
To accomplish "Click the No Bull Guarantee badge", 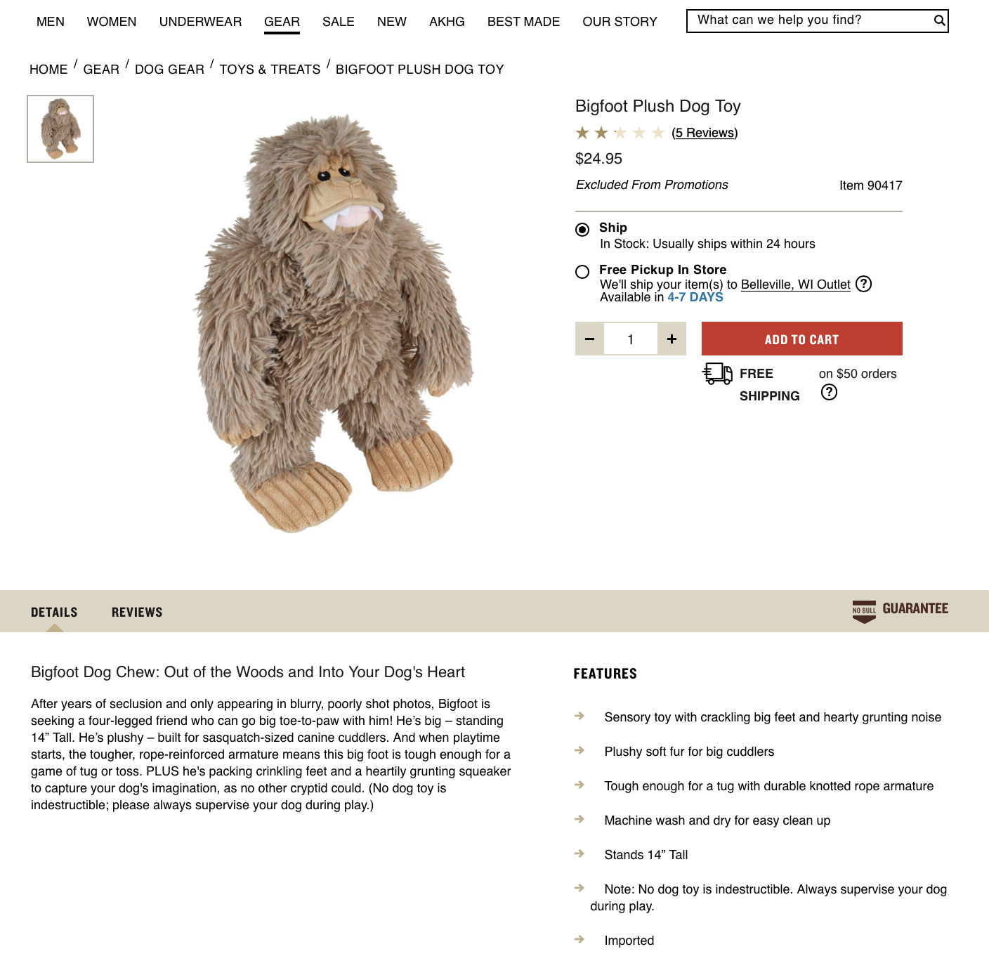I will (x=900, y=610).
